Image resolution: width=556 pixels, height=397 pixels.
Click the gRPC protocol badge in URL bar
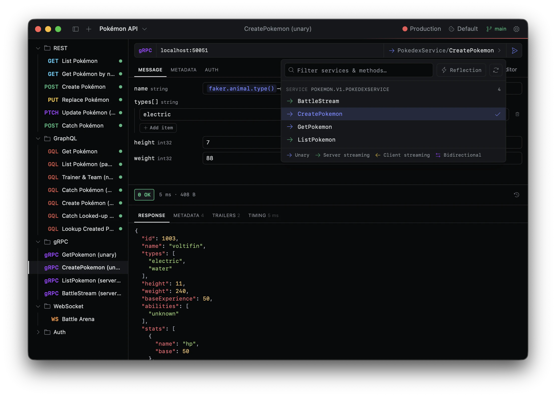pyautogui.click(x=145, y=51)
